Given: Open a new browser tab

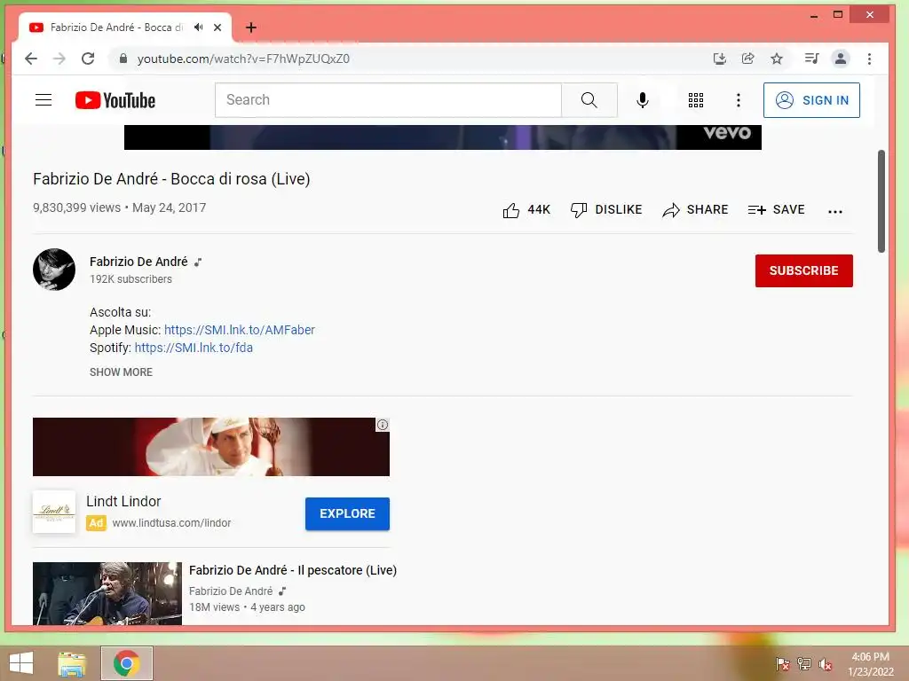Looking at the screenshot, I should [251, 27].
